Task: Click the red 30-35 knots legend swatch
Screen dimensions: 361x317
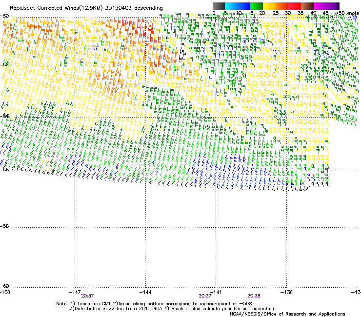Action: 295,6
